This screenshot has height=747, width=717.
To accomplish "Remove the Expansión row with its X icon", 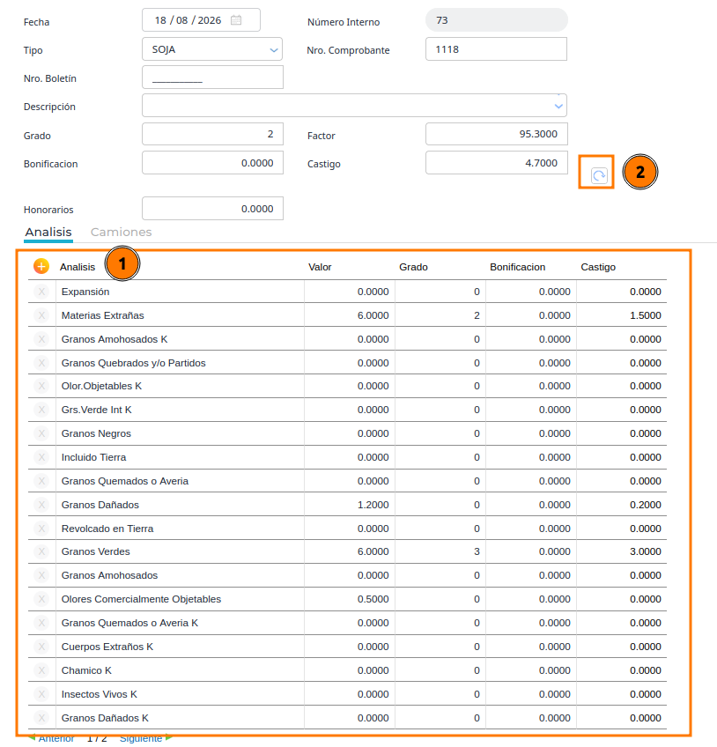I will coord(41,292).
